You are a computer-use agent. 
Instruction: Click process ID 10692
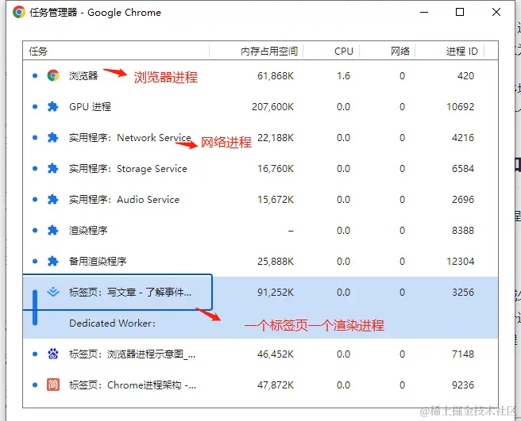click(460, 107)
